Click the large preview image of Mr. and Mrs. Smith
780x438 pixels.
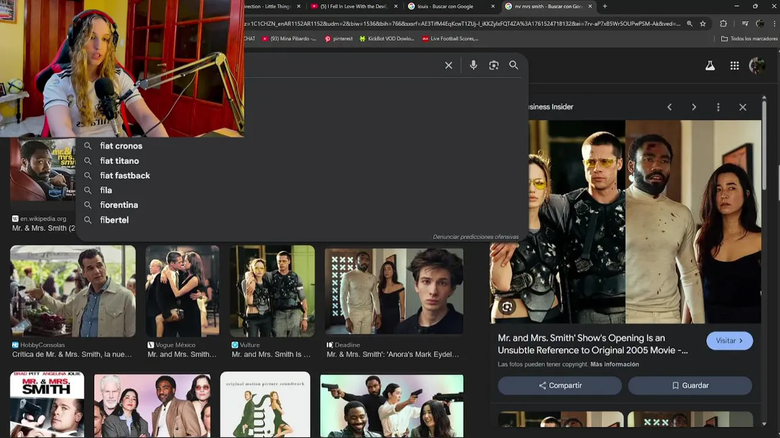(626, 222)
